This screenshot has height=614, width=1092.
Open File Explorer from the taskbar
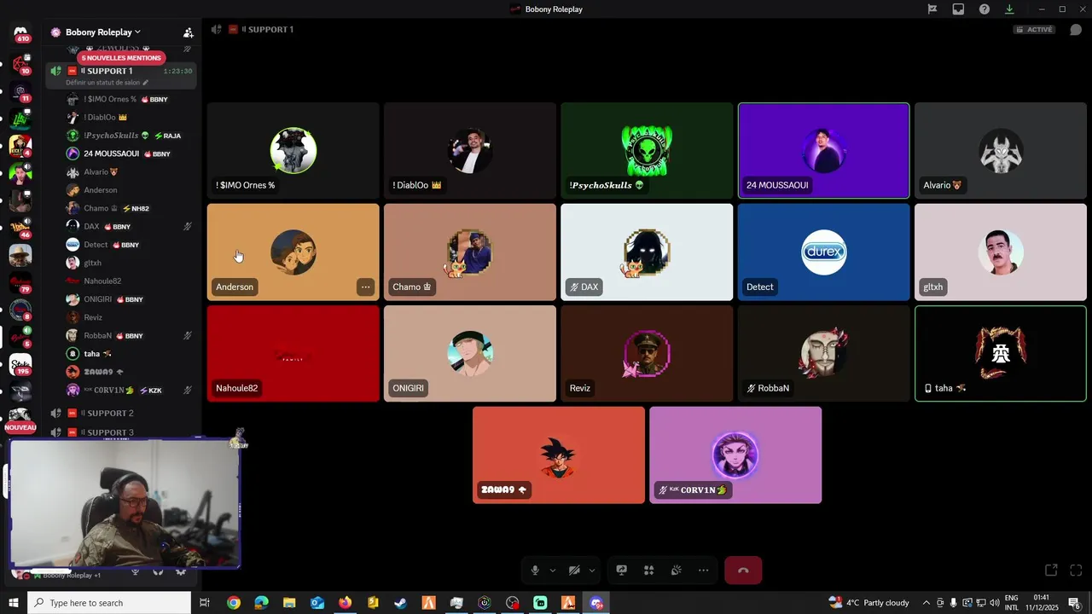(x=289, y=603)
